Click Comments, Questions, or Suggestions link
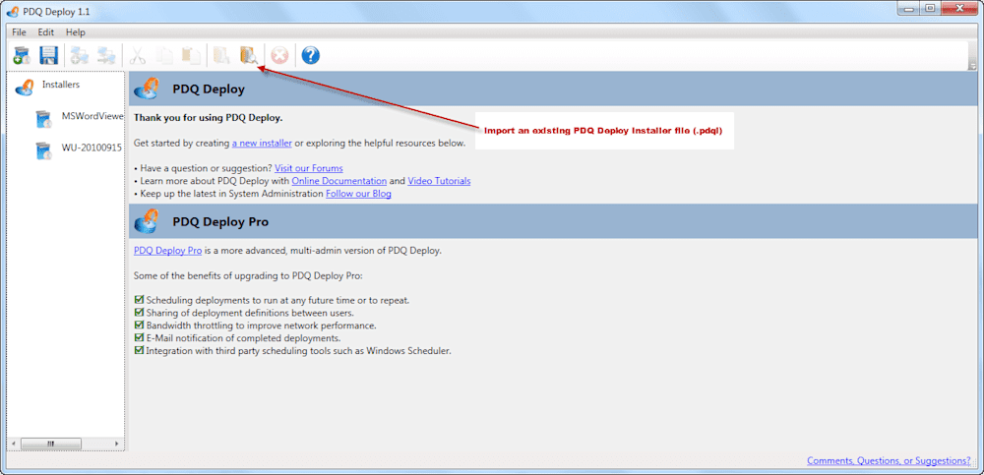 pos(889,460)
